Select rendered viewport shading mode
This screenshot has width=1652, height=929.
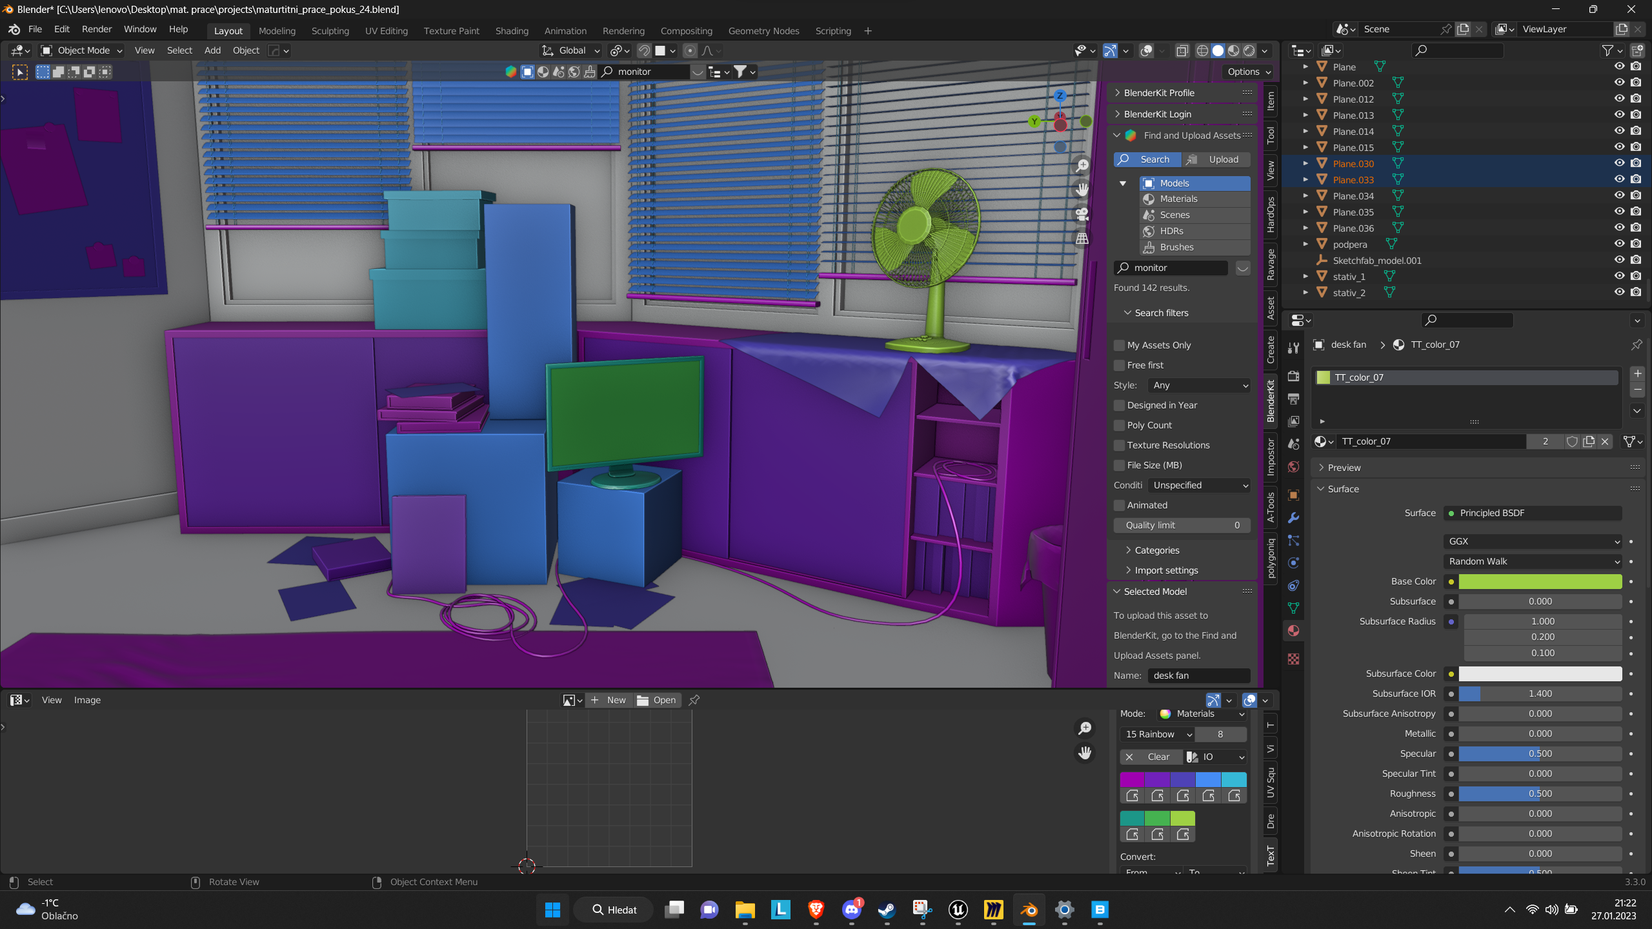pyautogui.click(x=1249, y=50)
